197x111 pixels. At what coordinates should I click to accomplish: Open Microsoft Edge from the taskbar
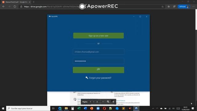pos(60,108)
